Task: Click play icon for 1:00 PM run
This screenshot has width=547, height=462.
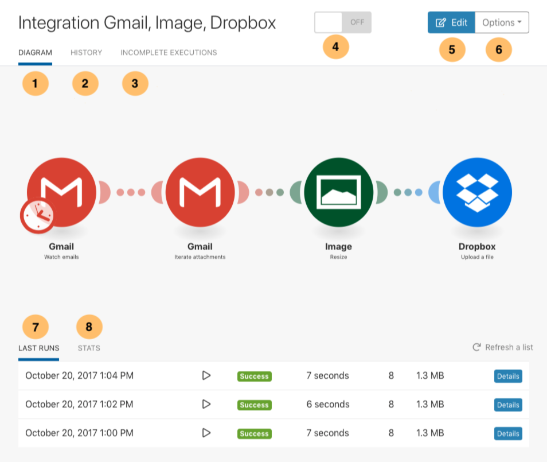Action: 206,433
